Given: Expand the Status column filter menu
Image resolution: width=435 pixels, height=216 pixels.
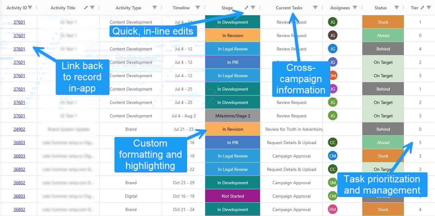Looking at the screenshot, I should (x=397, y=8).
